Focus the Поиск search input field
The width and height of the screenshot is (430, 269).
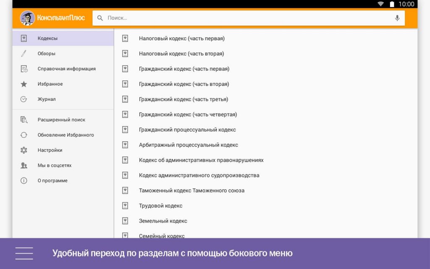pyautogui.click(x=249, y=18)
